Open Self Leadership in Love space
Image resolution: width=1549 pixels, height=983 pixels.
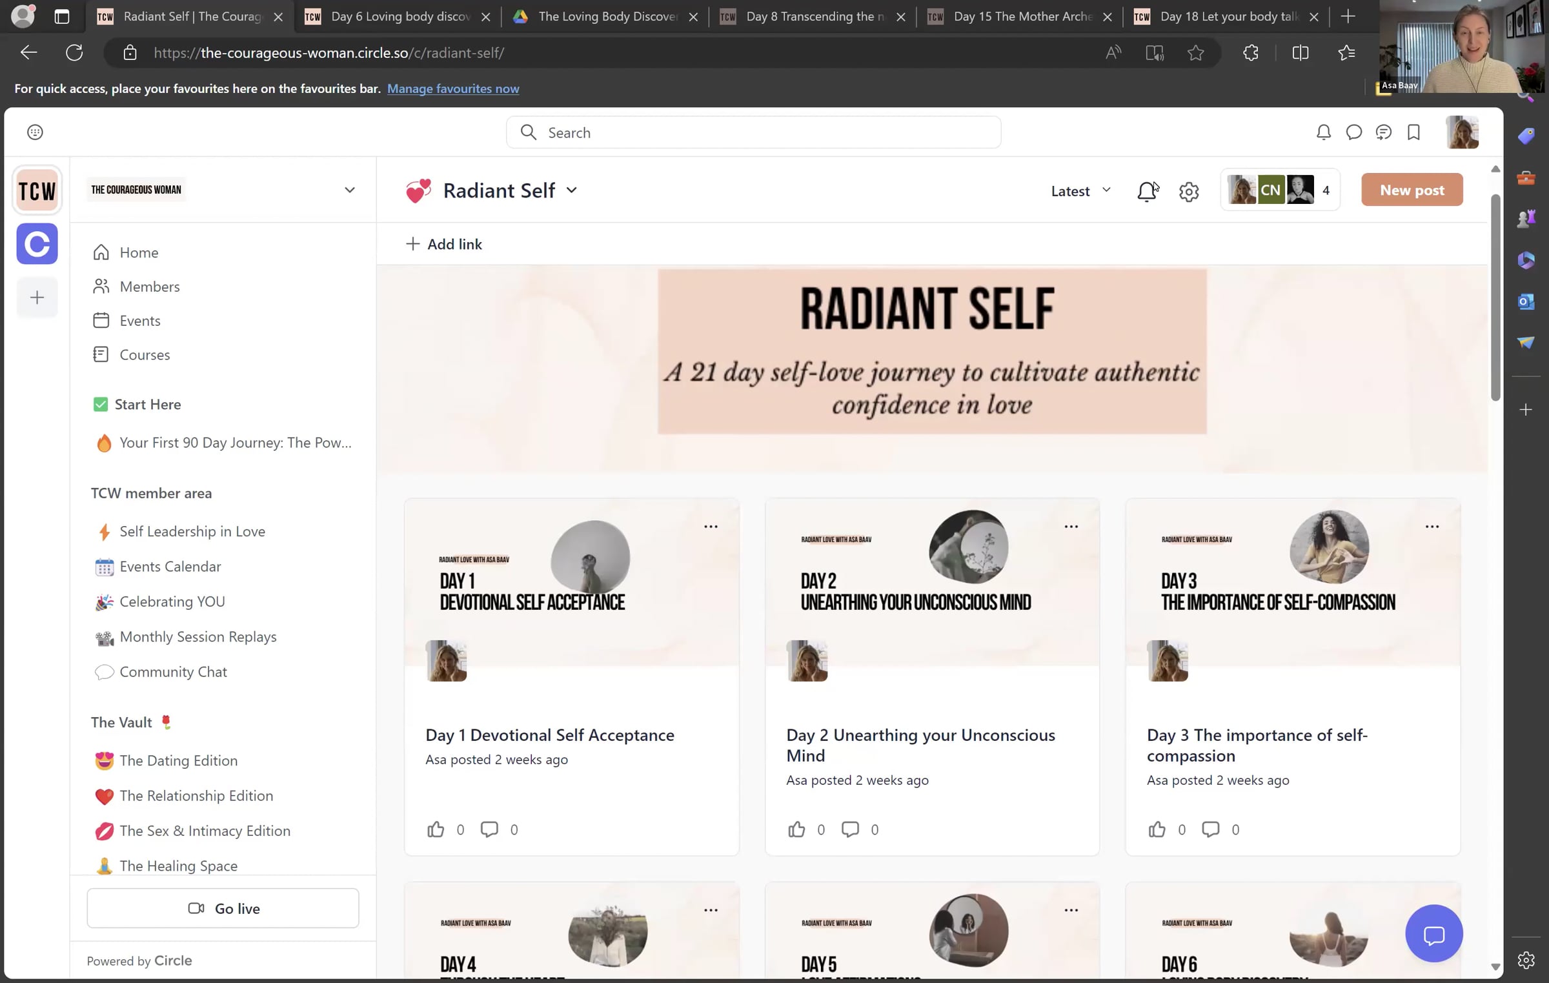tap(192, 531)
